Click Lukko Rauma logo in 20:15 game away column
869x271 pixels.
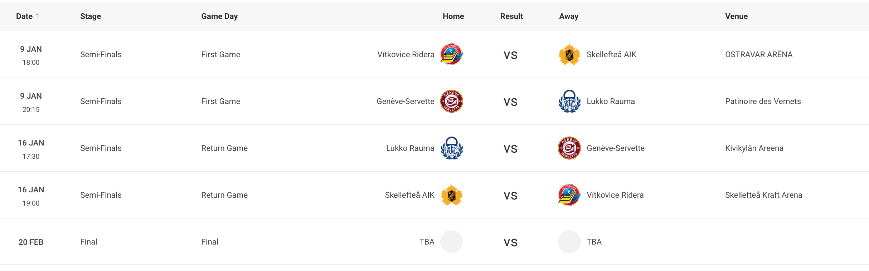569,101
